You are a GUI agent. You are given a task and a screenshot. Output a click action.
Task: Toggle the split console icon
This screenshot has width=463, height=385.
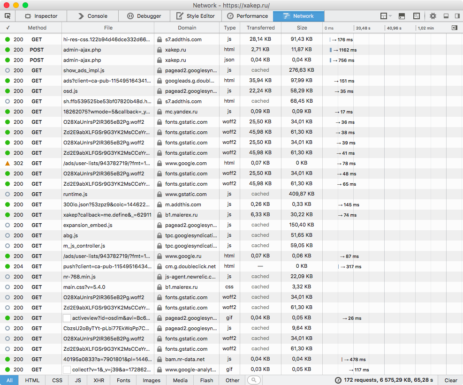[402, 16]
